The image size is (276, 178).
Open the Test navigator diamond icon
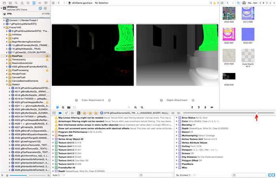coord(28,3)
